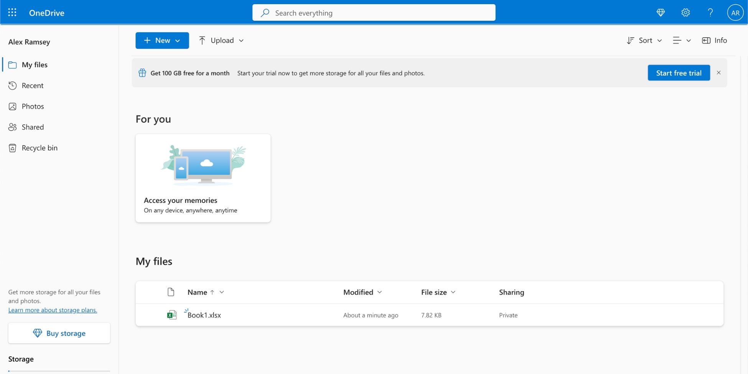Image resolution: width=748 pixels, height=374 pixels.
Task: Select the Book1.xlsx file row
Action: [204, 315]
